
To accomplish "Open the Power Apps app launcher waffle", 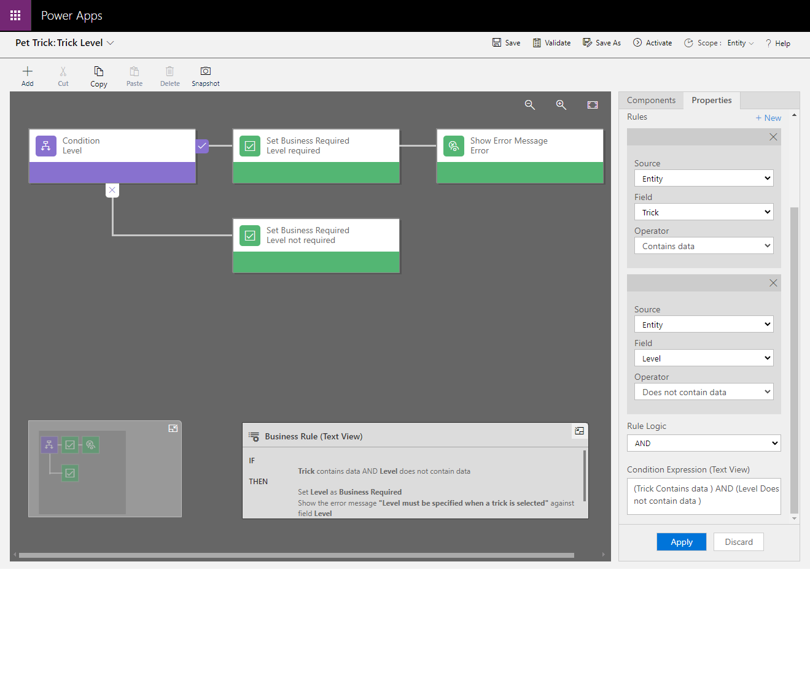I will point(15,15).
